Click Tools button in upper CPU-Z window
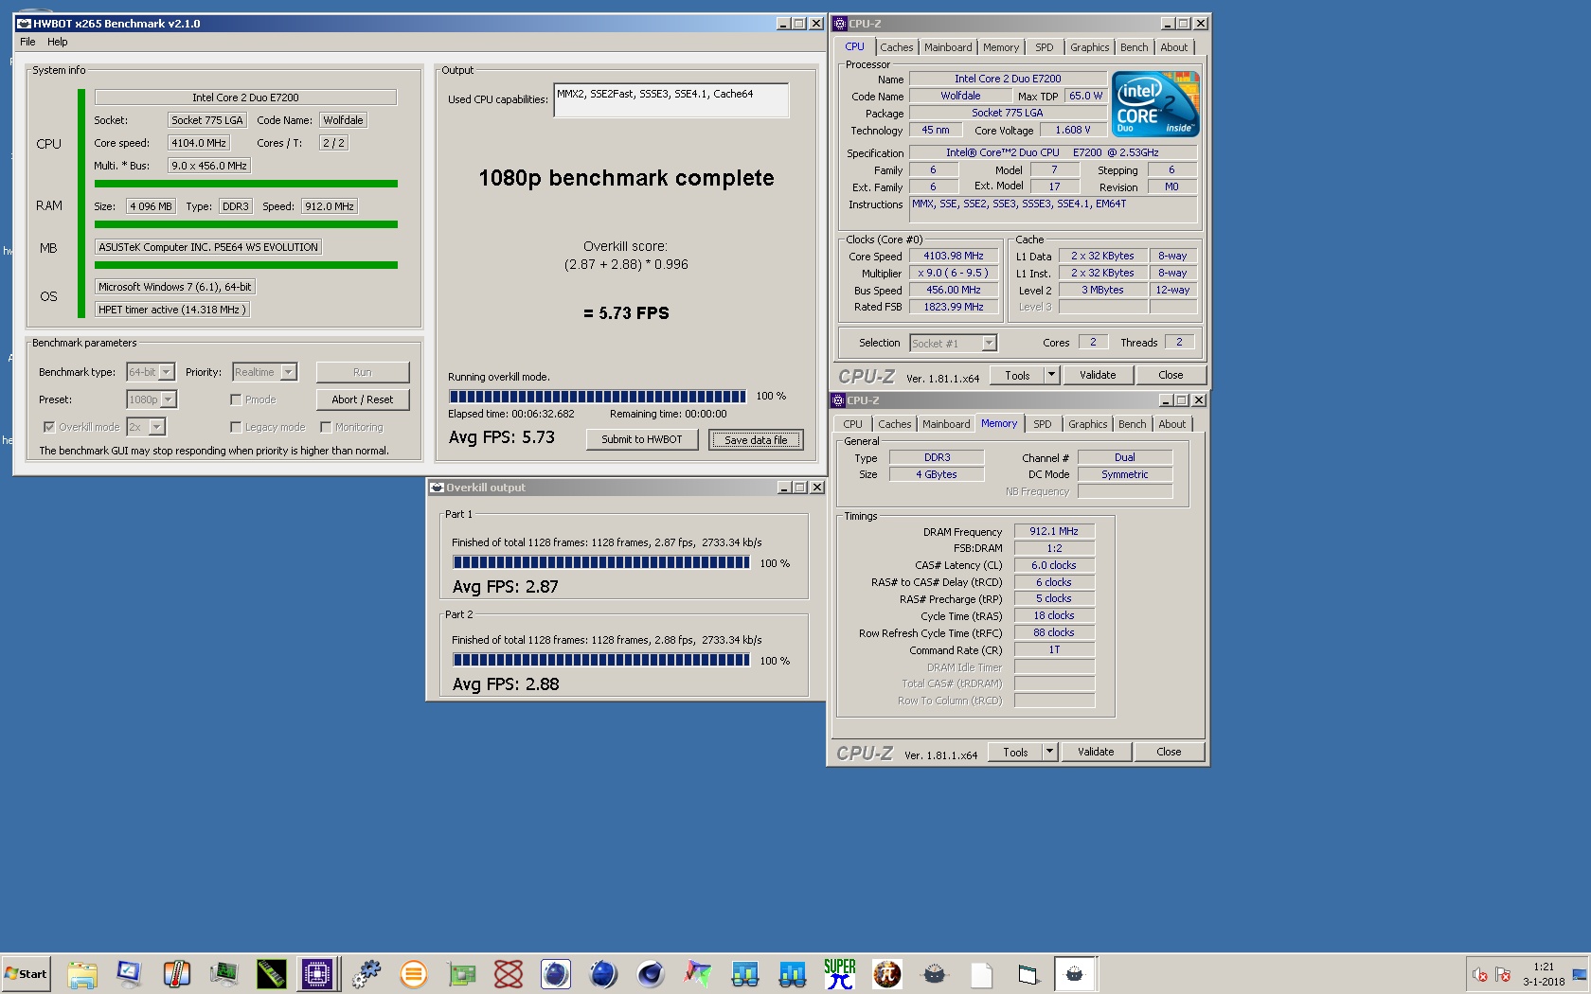 1017,375
